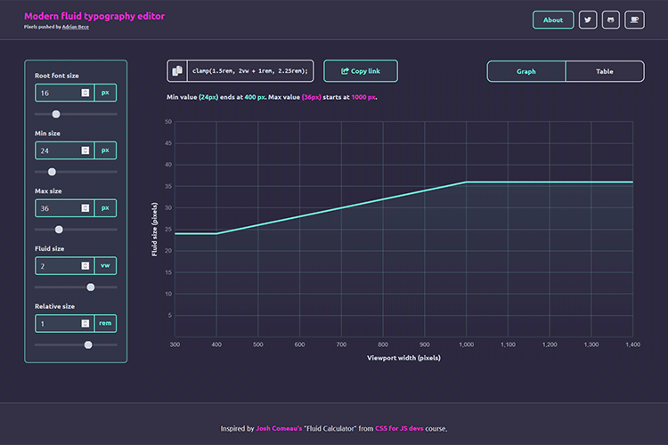Click the Root font size slider handle

(56, 114)
